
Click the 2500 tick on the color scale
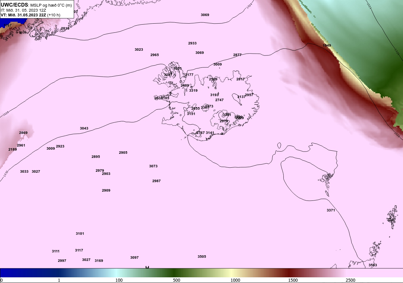pos(350,280)
